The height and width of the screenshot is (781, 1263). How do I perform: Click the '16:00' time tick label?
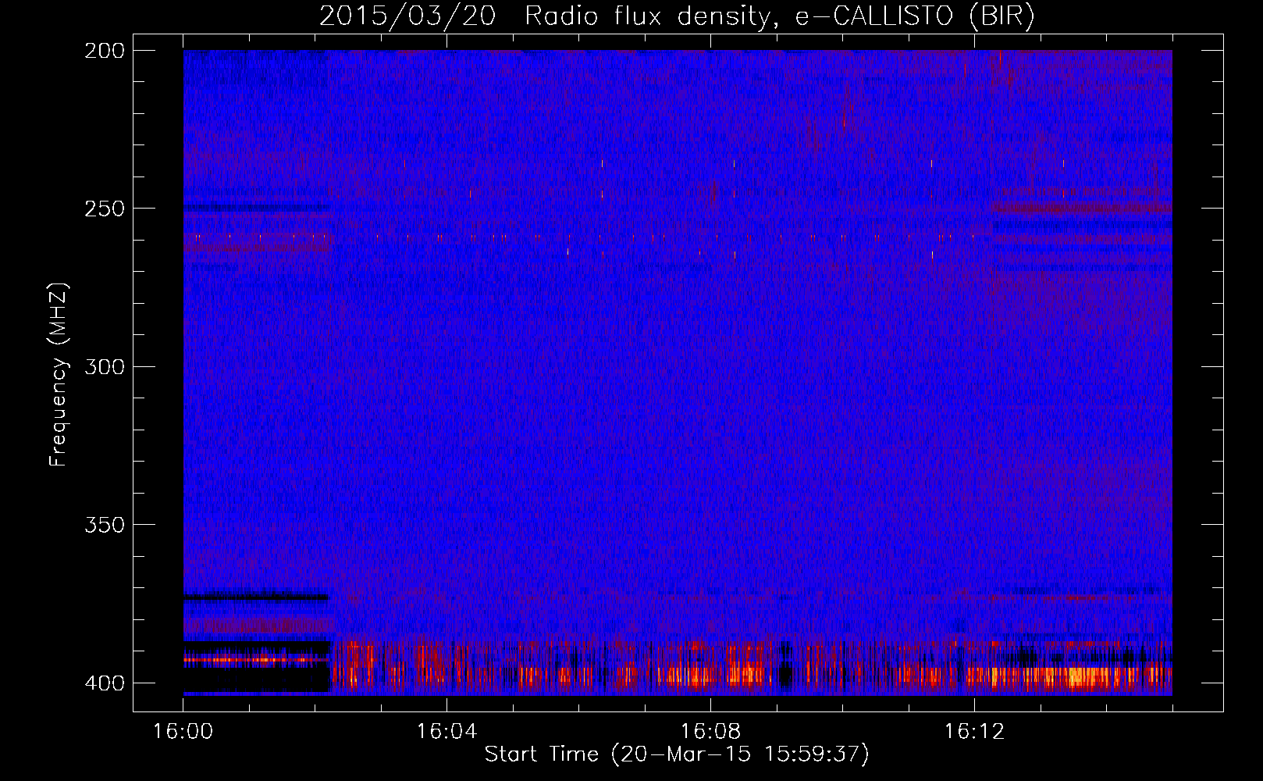coord(183,732)
